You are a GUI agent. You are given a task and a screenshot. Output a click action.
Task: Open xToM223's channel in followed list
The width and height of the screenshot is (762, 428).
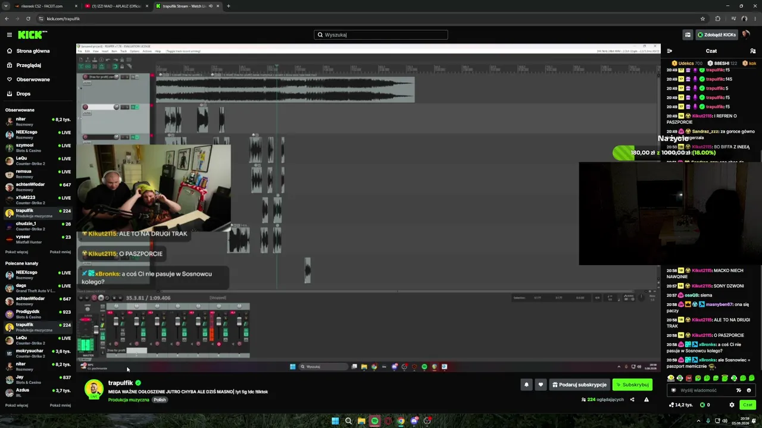point(38,200)
